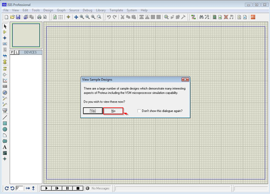Open a design with the folder icon

click(12, 17)
